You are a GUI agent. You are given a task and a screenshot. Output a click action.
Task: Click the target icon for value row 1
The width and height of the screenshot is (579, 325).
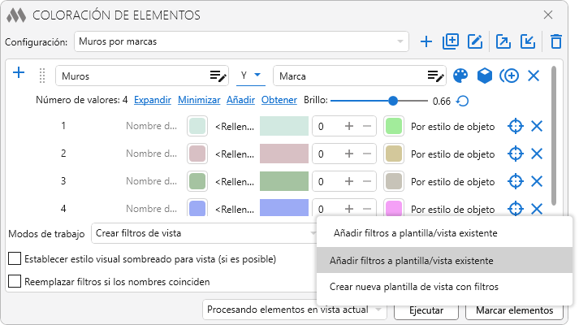(514, 126)
